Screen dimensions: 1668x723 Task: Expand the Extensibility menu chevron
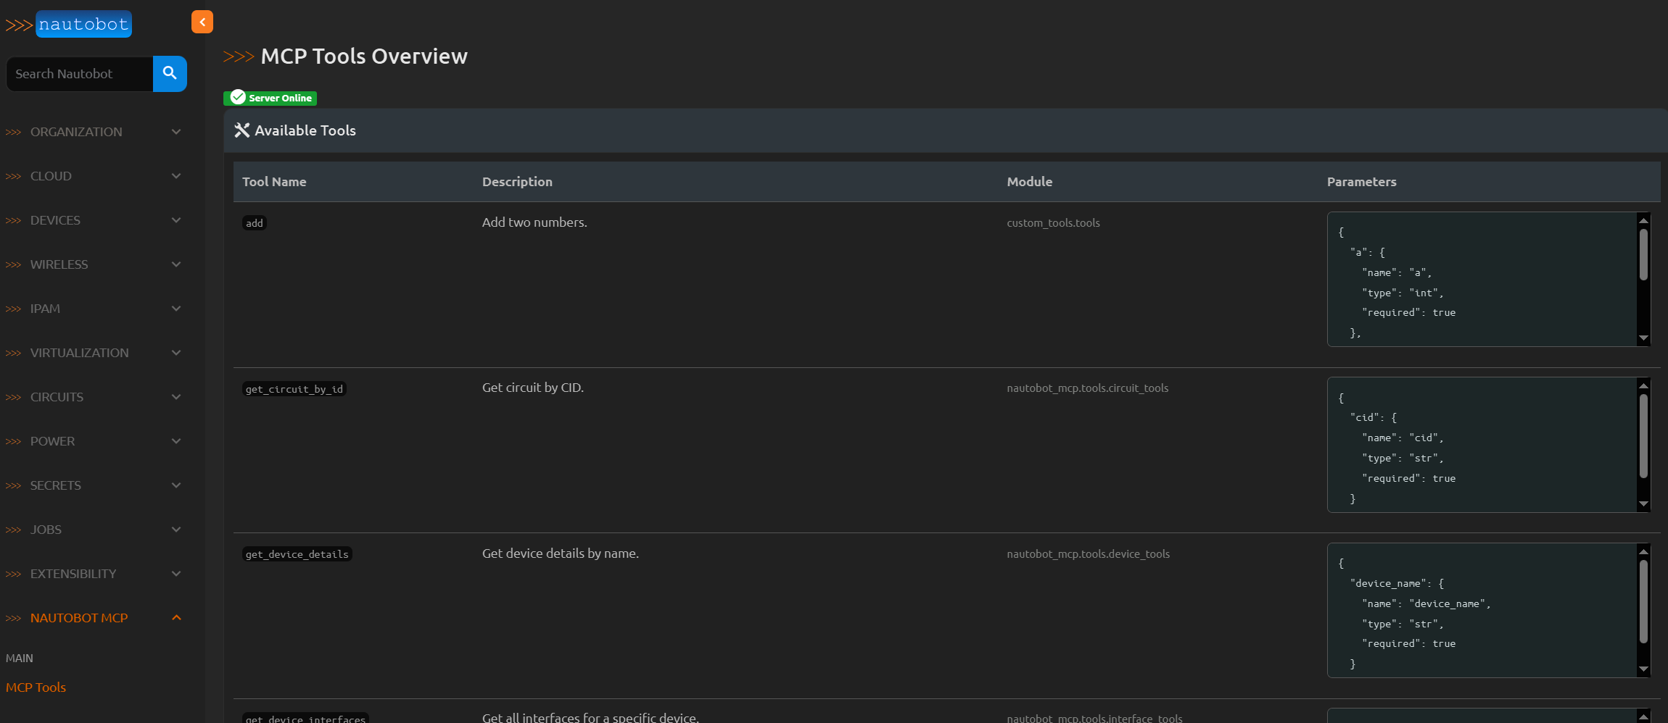pos(176,574)
